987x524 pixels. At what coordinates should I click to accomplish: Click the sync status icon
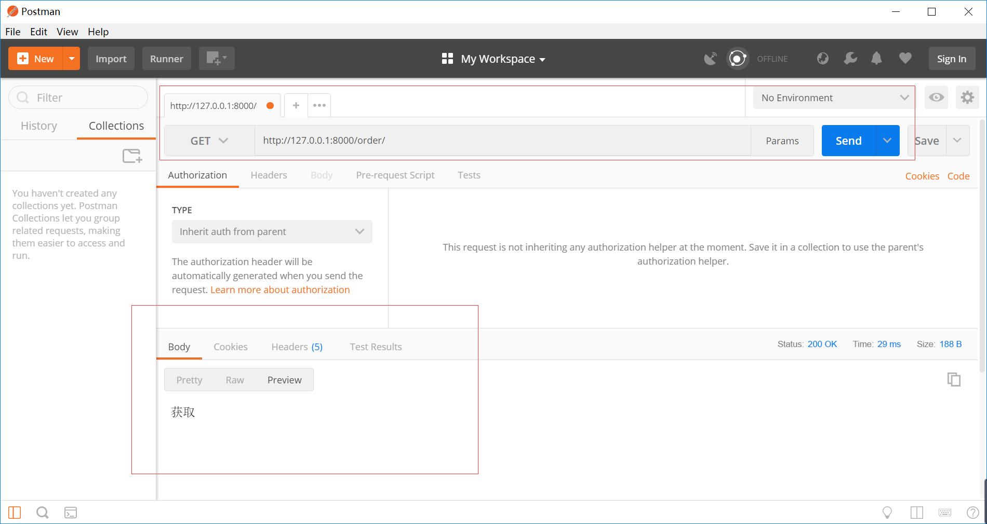click(737, 59)
